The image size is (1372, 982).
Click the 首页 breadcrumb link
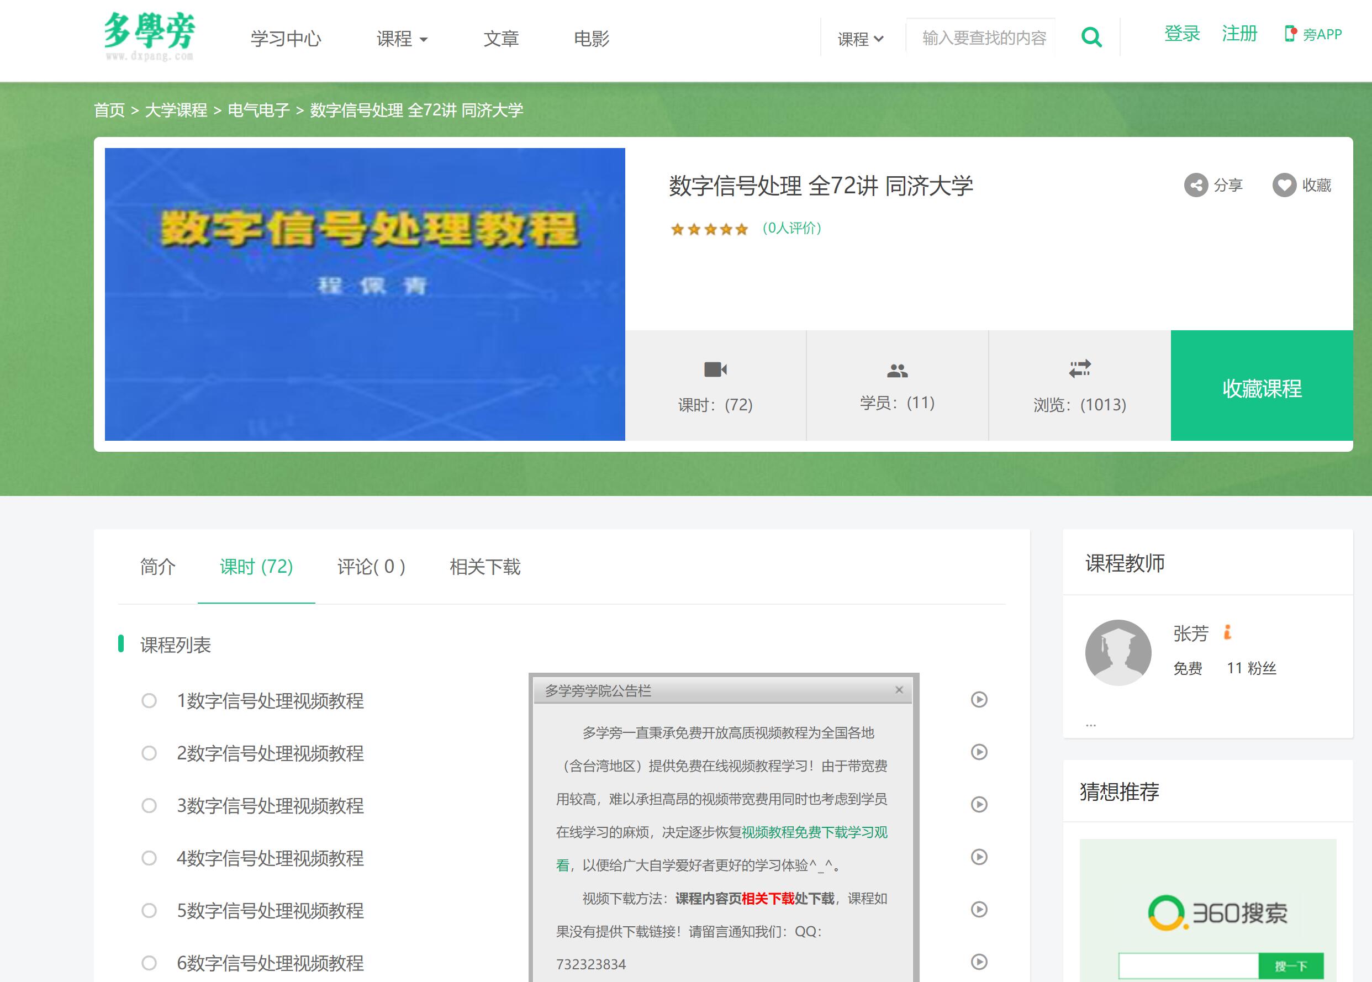coord(109,110)
